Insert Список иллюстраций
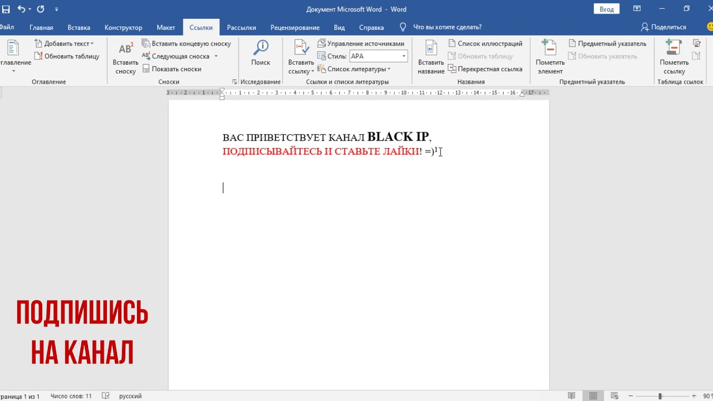This screenshot has height=401, width=713. tap(485, 43)
